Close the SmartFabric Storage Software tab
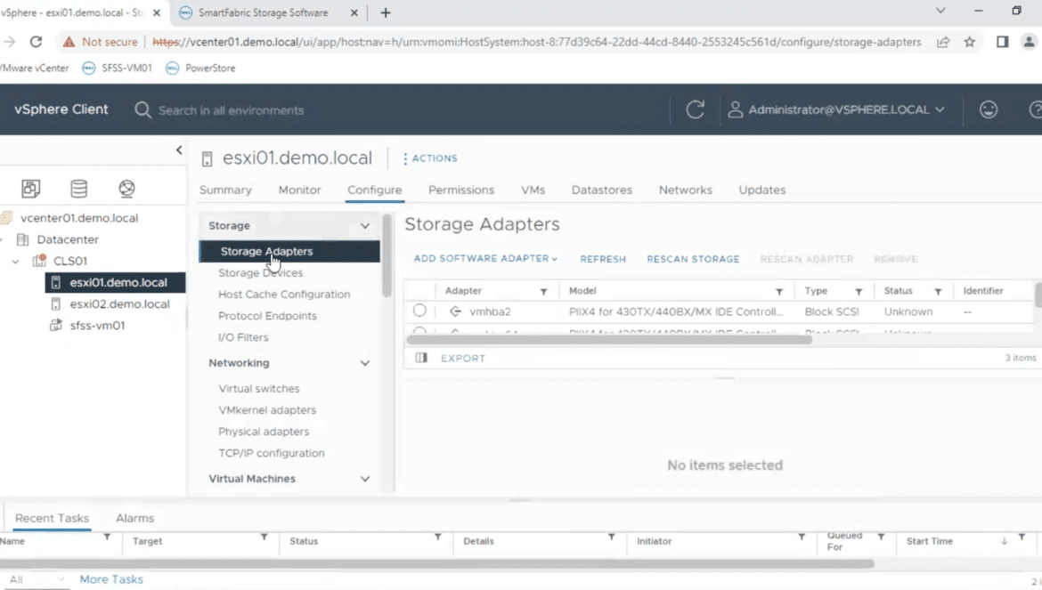 [354, 12]
